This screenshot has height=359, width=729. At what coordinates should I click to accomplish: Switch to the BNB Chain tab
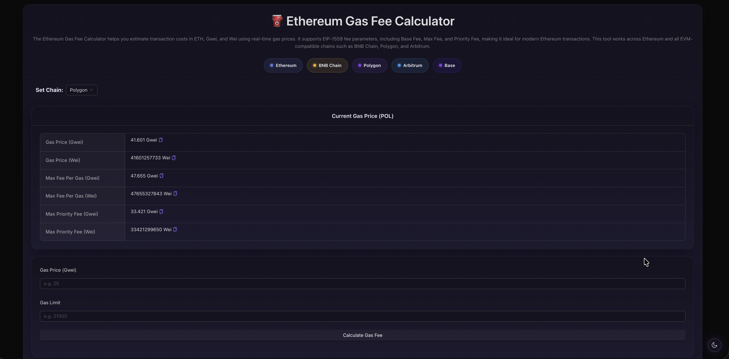[327, 65]
